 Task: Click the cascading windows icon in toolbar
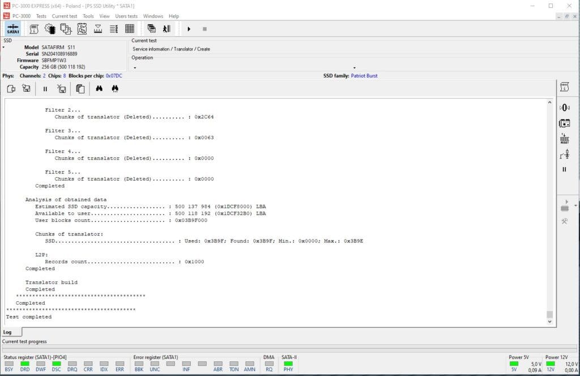(x=151, y=29)
